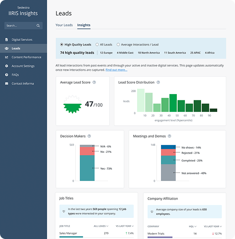Screen dimensions: 235x239
Task: Click the lightbulb icon in Job Titles tip
Action: [x=64, y=211]
